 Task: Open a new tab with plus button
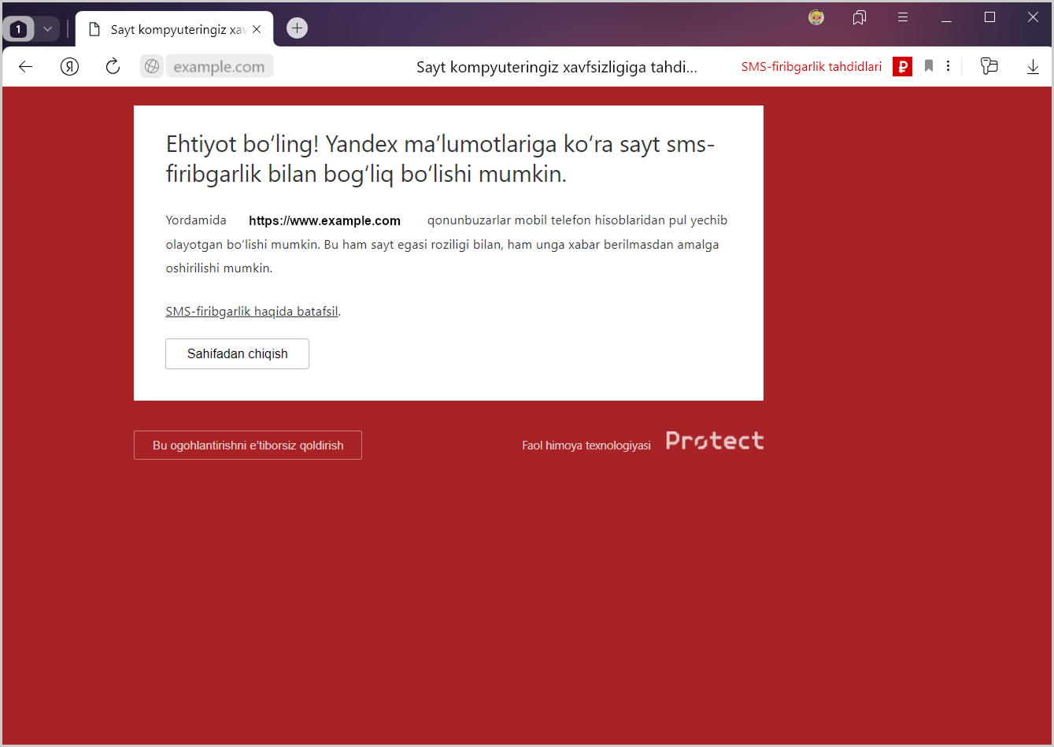297,28
